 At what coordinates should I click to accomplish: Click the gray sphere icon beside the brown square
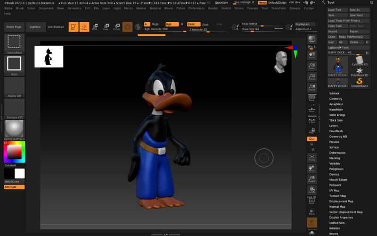(138, 27)
